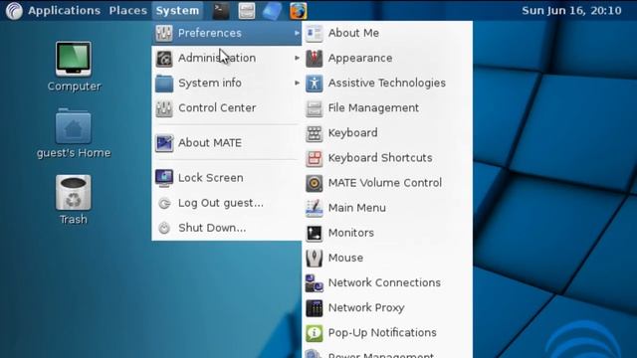The width and height of the screenshot is (637, 358).
Task: Click the Control Center icon
Action: (x=164, y=108)
